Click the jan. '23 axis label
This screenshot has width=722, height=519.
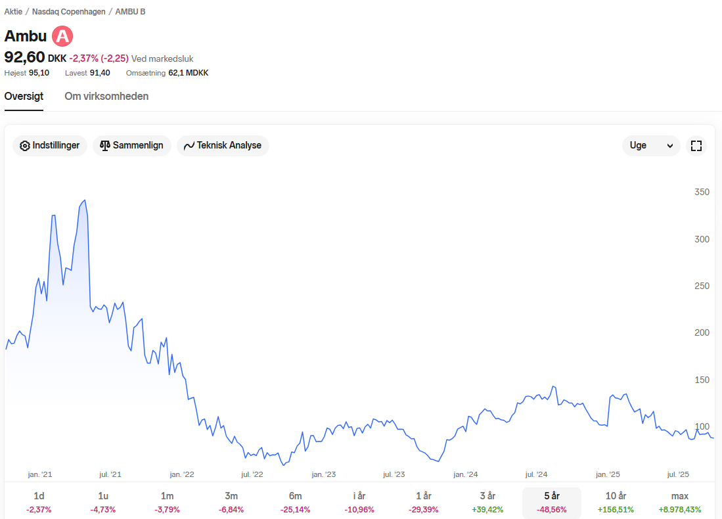coord(324,474)
